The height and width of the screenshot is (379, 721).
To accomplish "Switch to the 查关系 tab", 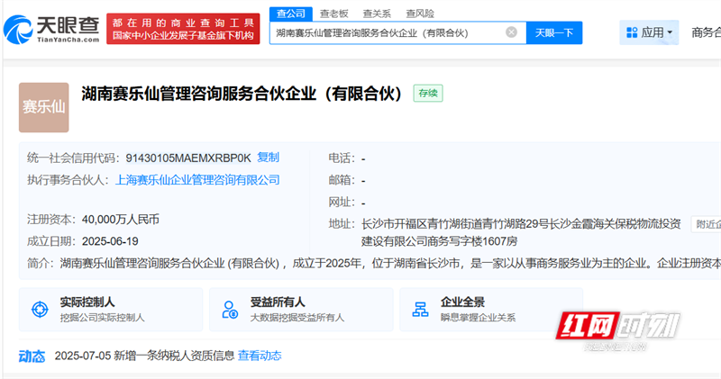I will pyautogui.click(x=377, y=14).
